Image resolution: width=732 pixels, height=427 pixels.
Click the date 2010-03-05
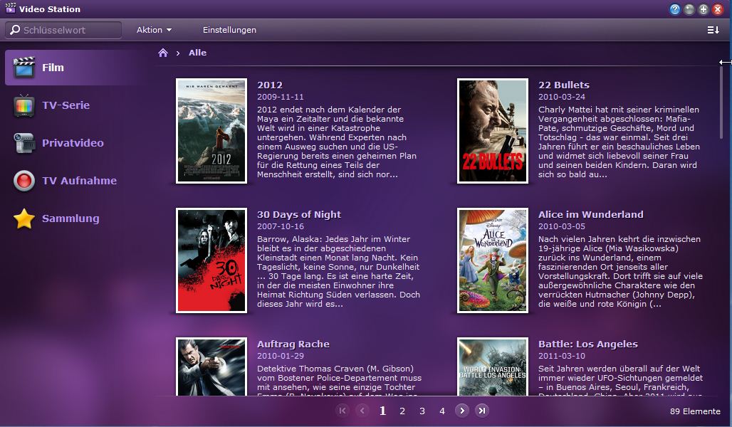[x=562, y=226]
